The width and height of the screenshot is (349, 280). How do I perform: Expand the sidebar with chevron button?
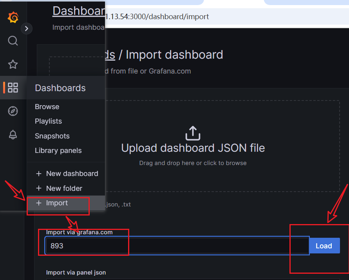(27, 29)
